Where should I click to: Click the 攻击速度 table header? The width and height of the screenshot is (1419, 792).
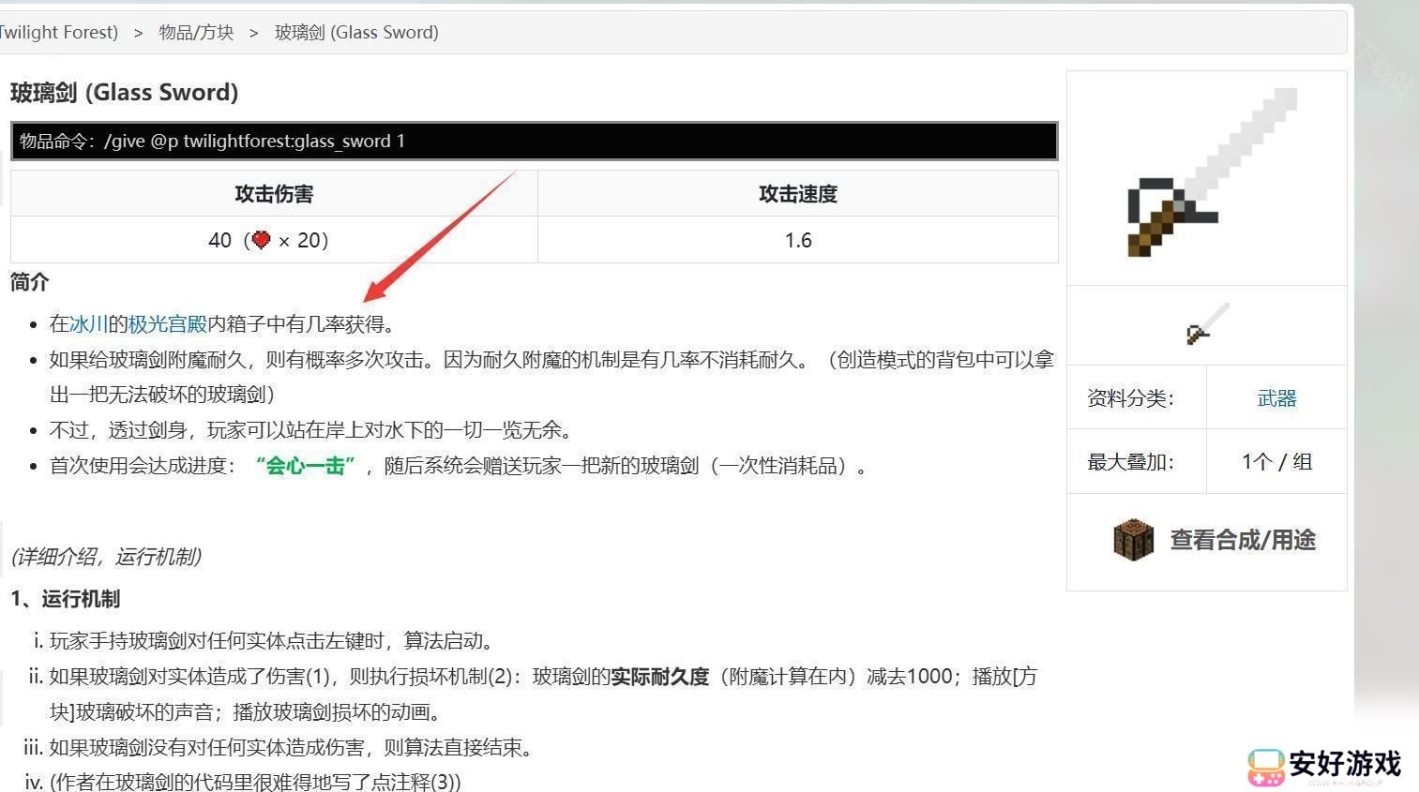797,194
